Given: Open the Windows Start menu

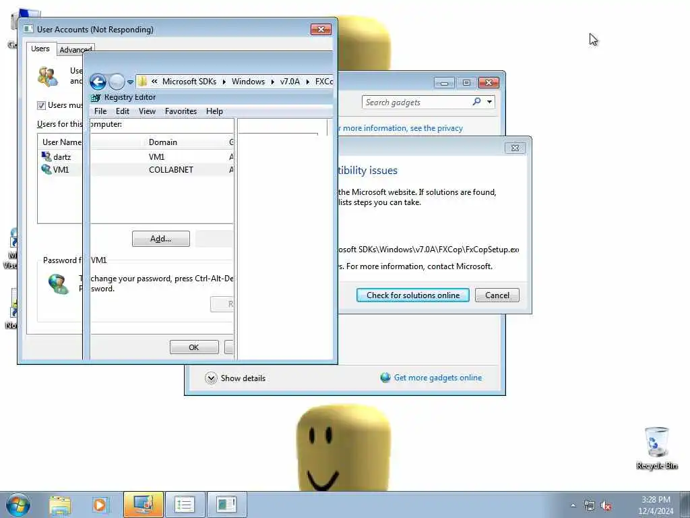Looking at the screenshot, I should coord(18,505).
